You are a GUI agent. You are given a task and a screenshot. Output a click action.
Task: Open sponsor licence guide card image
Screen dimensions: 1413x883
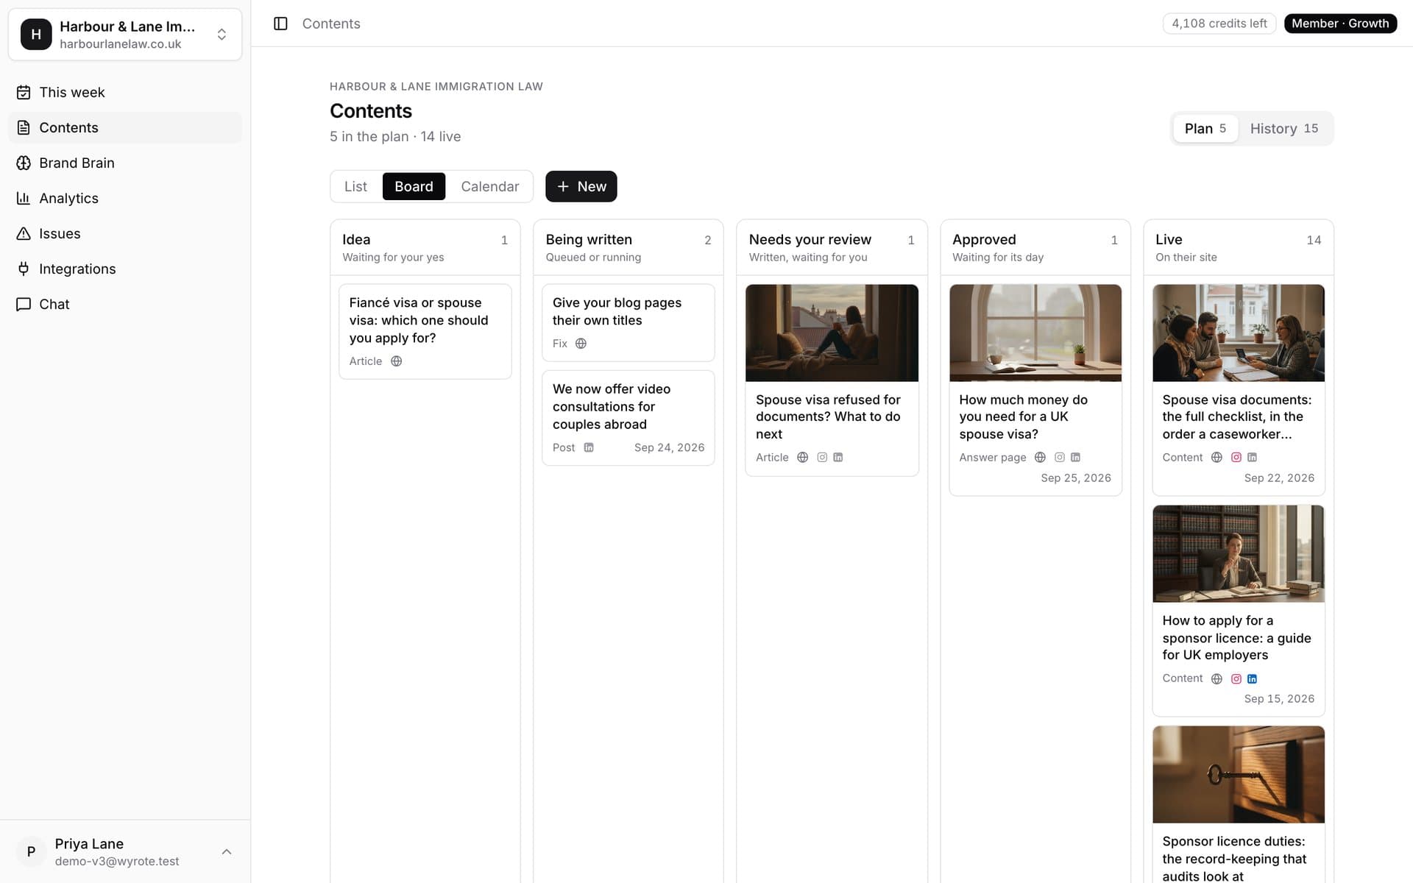(1239, 554)
